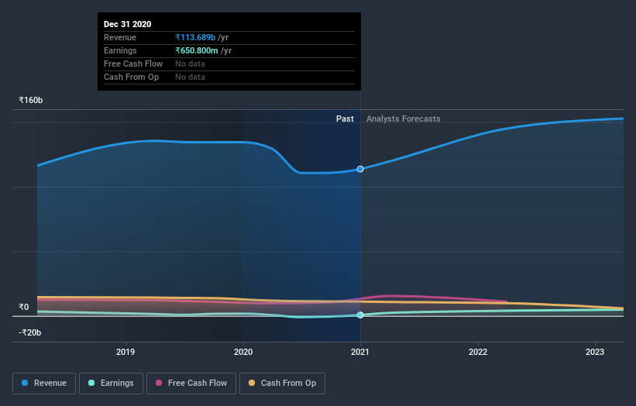Click the 2023 axis label
The width and height of the screenshot is (636, 406).
(595, 352)
